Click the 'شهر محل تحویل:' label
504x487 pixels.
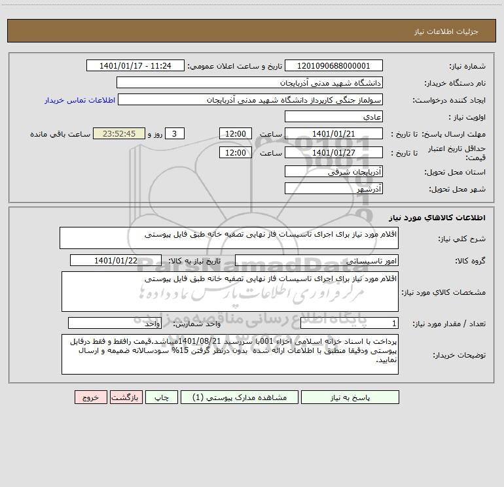[x=458, y=189]
